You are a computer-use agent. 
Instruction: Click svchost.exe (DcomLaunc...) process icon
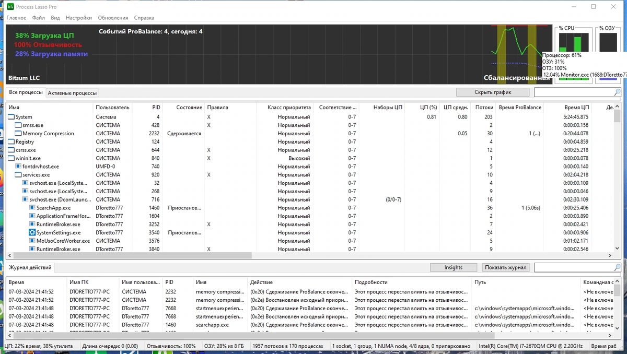[25, 199]
